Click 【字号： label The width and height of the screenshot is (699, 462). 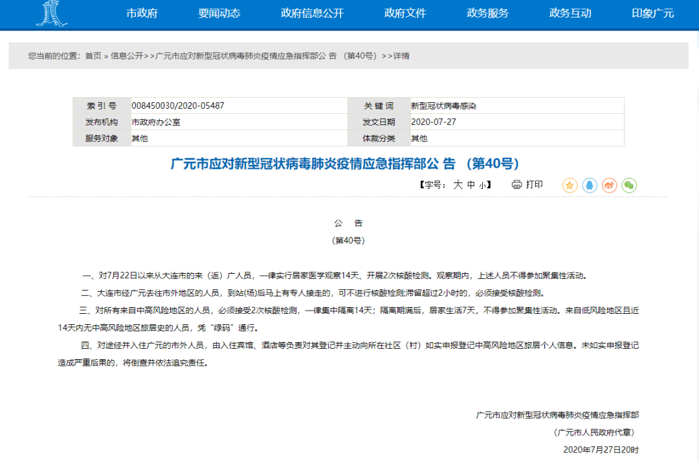433,185
